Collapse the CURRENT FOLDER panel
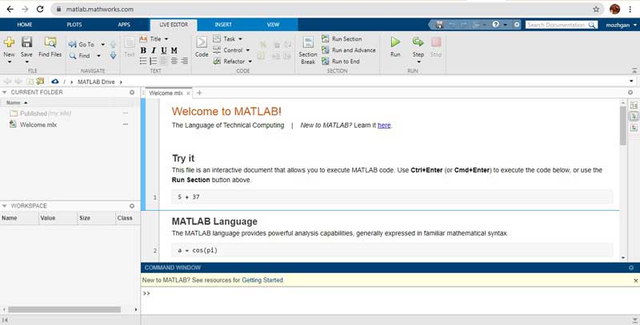 coord(5,93)
